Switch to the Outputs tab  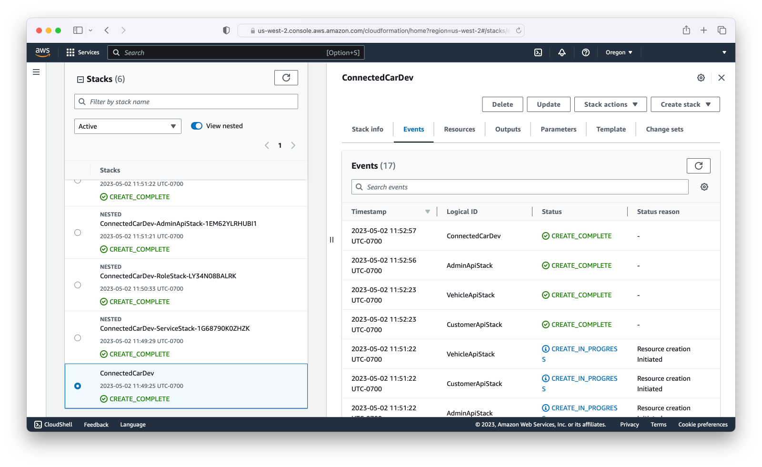coord(508,129)
